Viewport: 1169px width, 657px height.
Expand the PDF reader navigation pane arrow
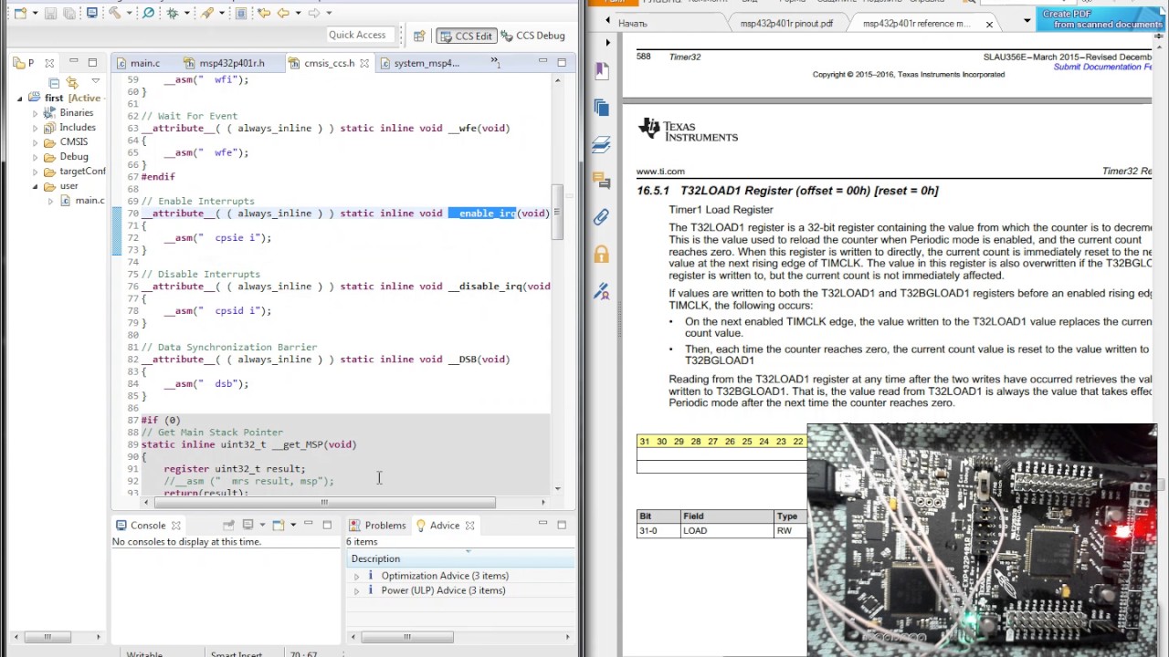click(608, 43)
